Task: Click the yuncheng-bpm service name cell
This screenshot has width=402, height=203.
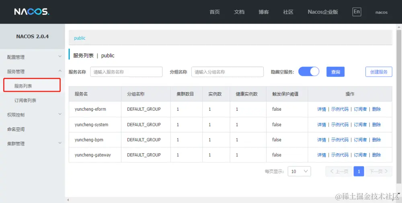Action: (x=95, y=140)
